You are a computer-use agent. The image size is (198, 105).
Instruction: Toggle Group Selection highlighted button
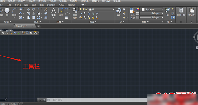click(x=173, y=17)
